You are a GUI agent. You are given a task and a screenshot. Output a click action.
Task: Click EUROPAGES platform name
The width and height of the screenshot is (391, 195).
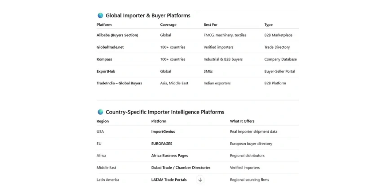coord(162,144)
